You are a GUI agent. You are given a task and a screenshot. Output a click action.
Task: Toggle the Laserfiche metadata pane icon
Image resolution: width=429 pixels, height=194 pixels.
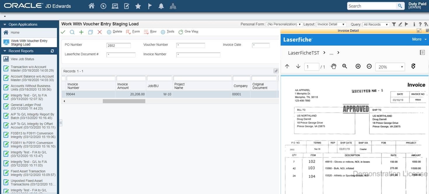(422, 52)
